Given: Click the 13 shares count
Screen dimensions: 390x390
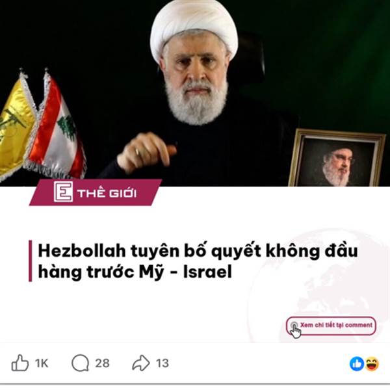Looking at the screenshot, I should click(x=162, y=363).
